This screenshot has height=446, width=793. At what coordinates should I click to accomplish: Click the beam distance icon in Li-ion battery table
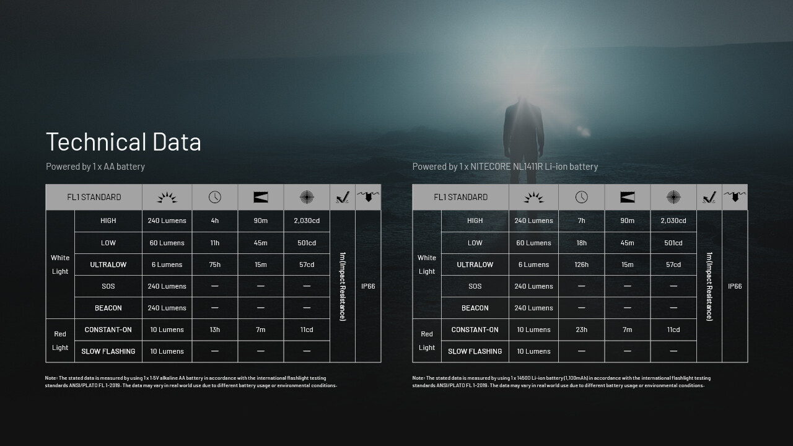(x=628, y=198)
